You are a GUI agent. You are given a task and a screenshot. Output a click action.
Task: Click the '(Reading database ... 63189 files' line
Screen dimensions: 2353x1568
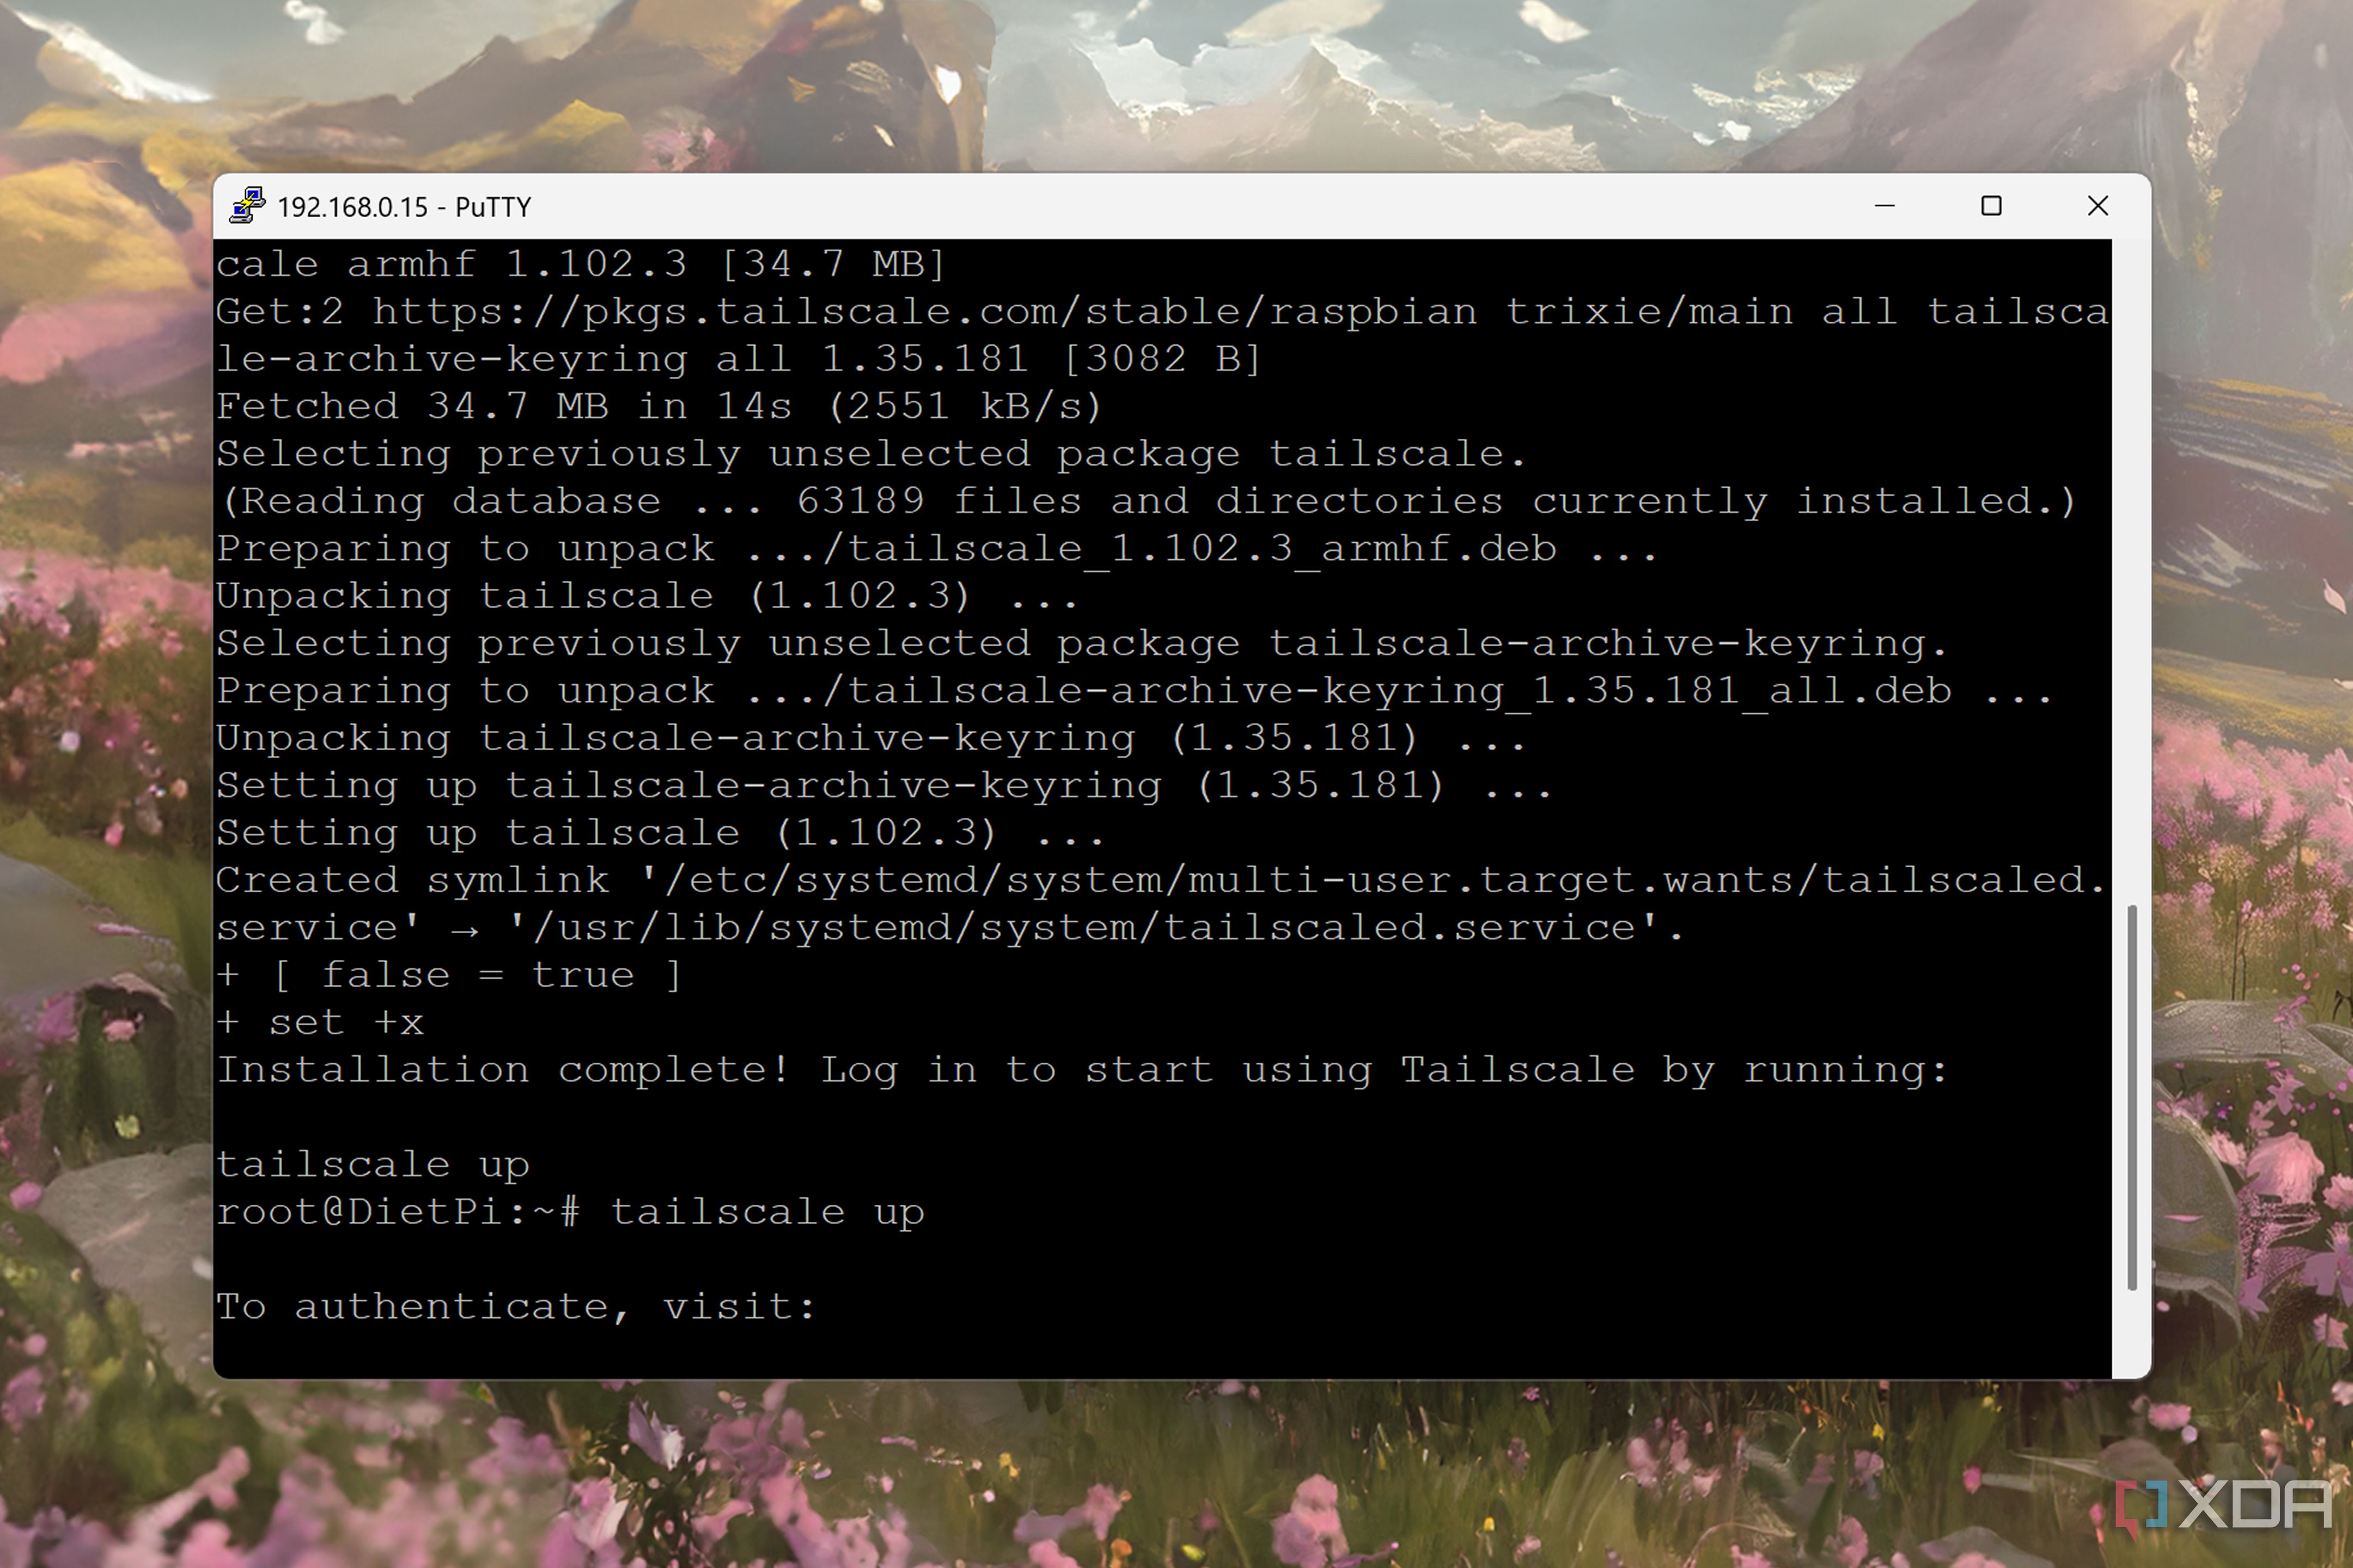tap(1148, 501)
